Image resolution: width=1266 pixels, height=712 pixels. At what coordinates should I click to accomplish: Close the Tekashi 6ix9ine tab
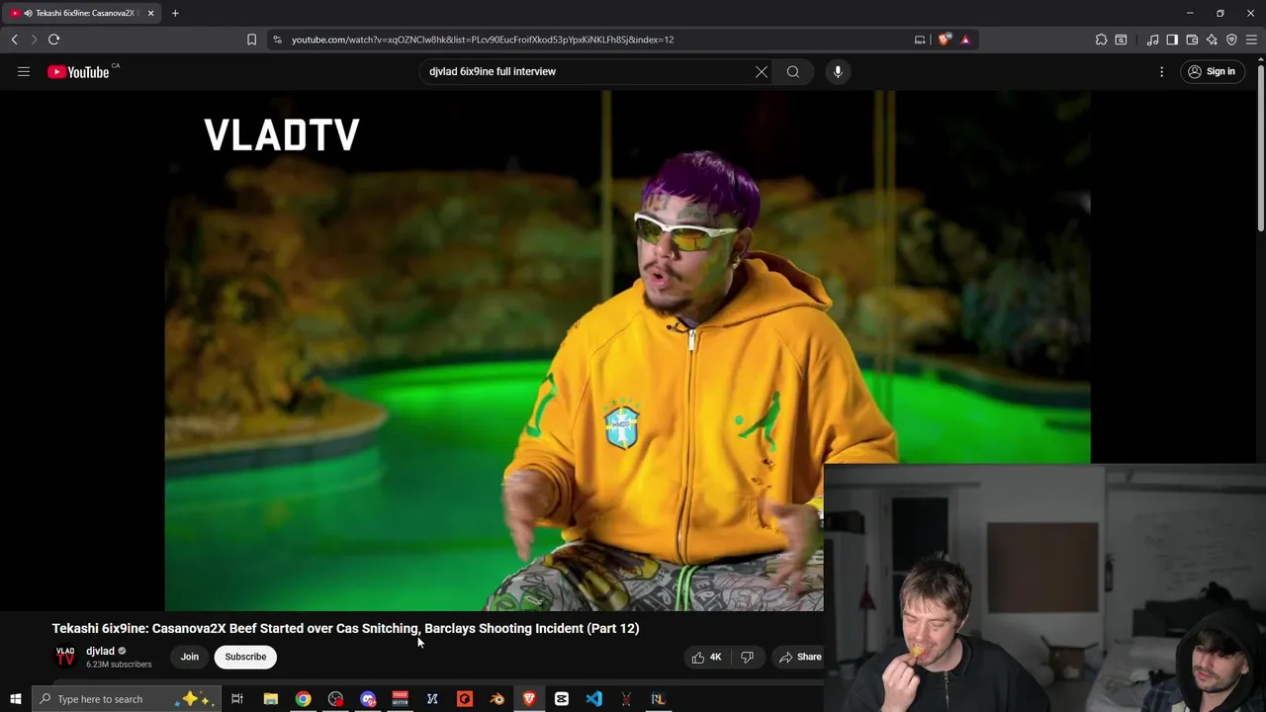150,13
